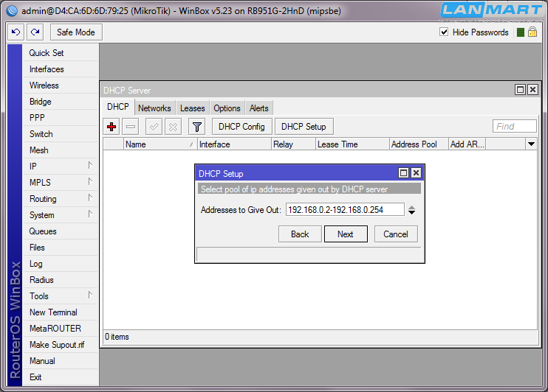This screenshot has width=548, height=392.
Task: Close the DHCP Server window
Action: point(532,90)
